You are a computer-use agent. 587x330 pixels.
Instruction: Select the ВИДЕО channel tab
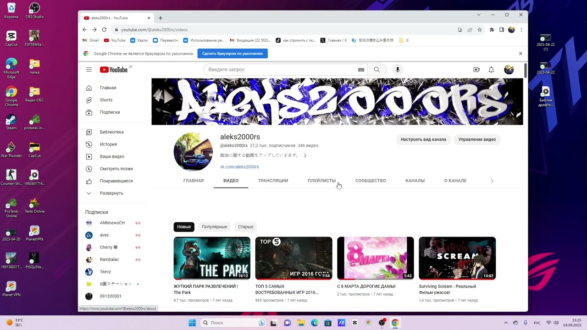pyautogui.click(x=231, y=181)
